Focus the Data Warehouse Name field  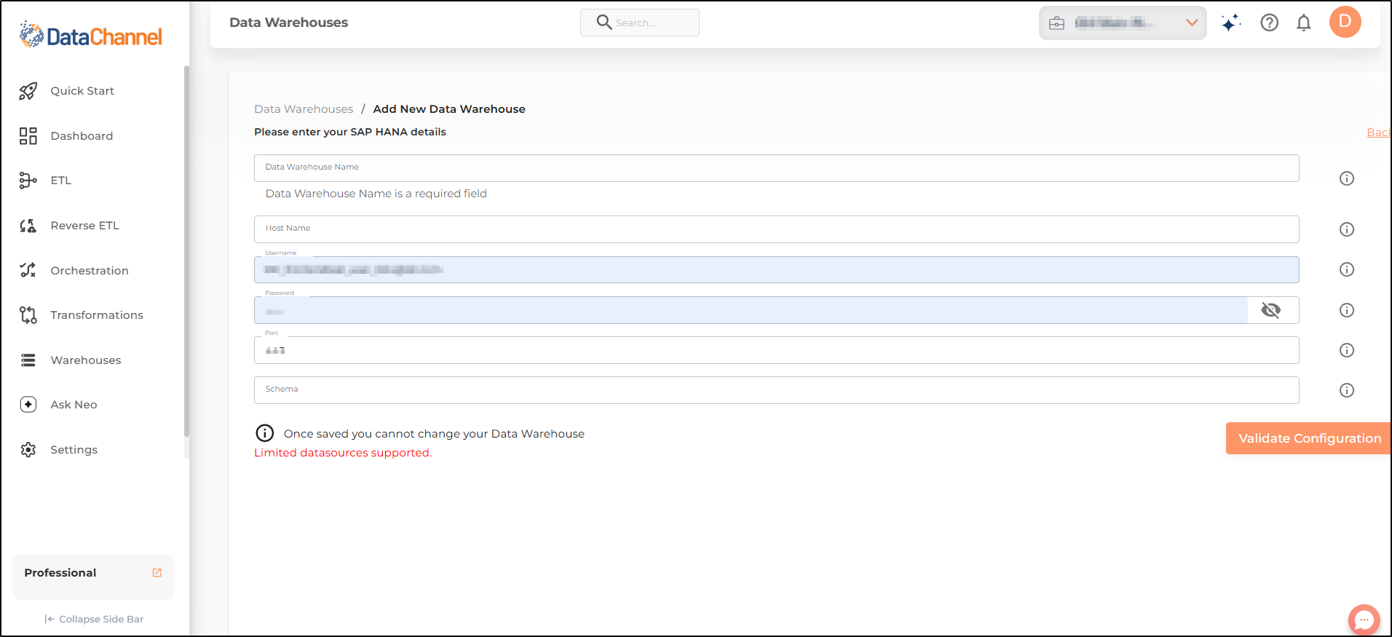pyautogui.click(x=776, y=168)
